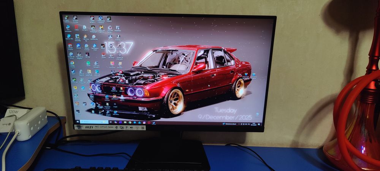
Task: Select the Metro Last Light desktop icon
Action: (x=101, y=29)
